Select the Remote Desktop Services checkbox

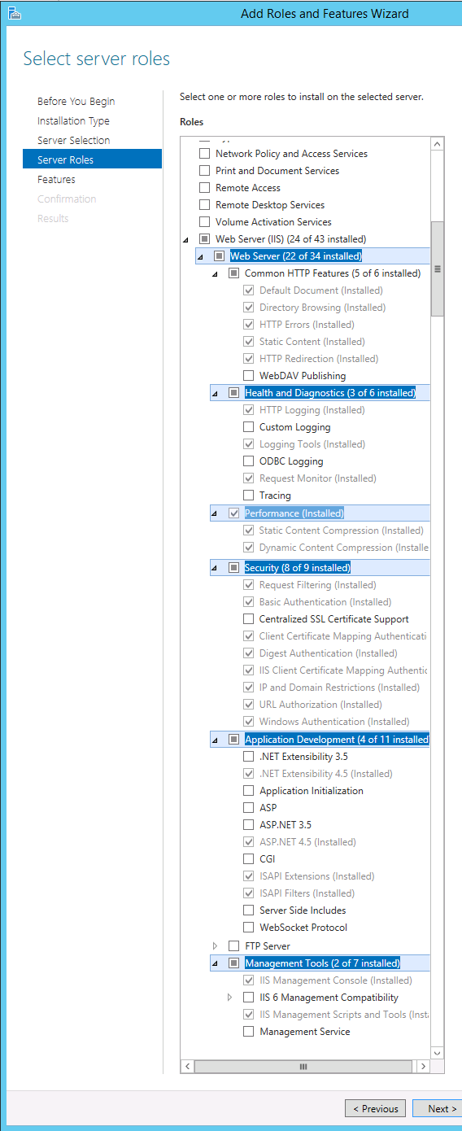(205, 205)
